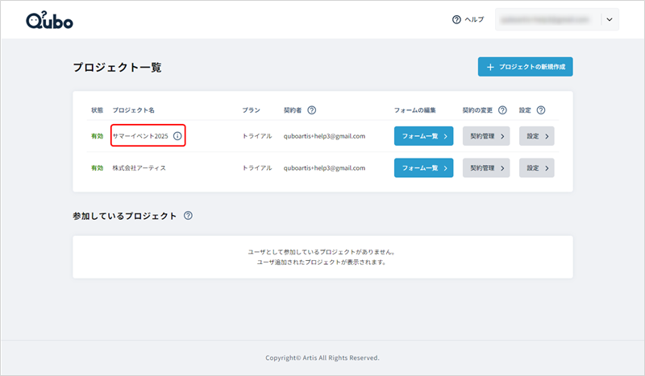The height and width of the screenshot is (376, 645).
Task: Click the 有効 status of 株式会社アーティス
Action: tap(97, 167)
